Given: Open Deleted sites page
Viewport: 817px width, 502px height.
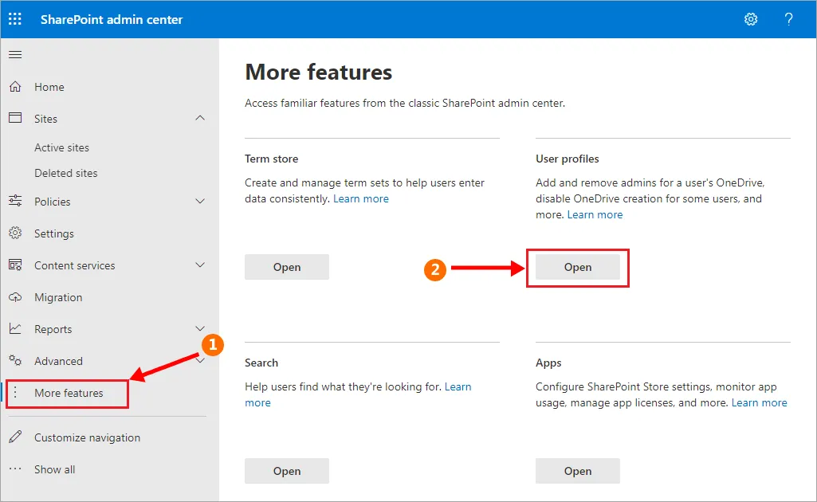Looking at the screenshot, I should pos(65,173).
